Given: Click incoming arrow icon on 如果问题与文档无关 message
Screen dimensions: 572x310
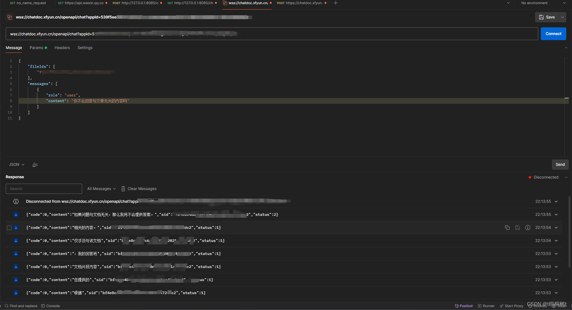Looking at the screenshot, I should [16, 215].
